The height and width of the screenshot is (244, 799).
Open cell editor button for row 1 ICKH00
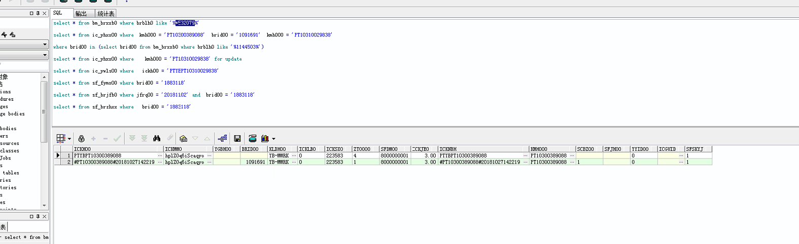[160, 156]
